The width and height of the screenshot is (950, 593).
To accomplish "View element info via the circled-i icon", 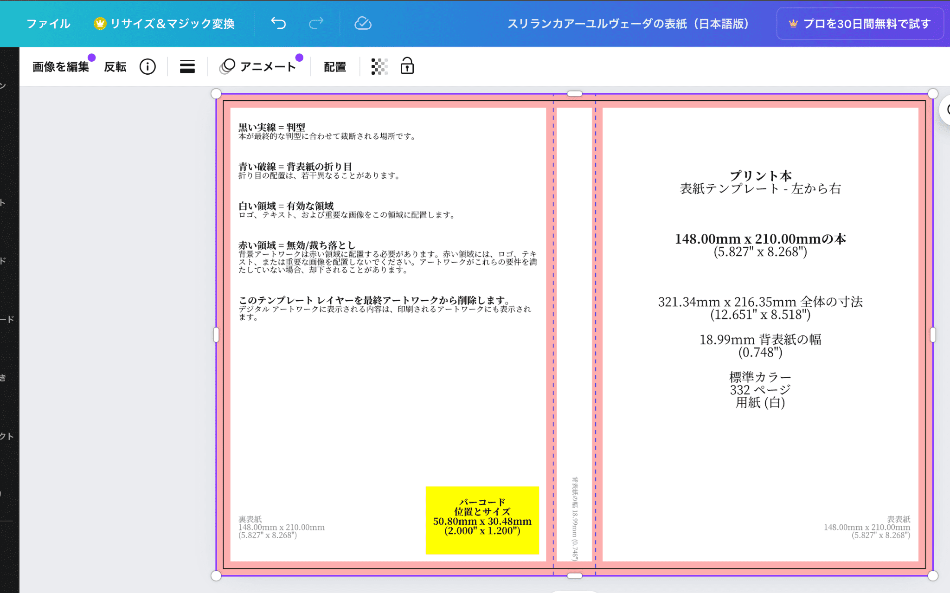I will pos(148,66).
